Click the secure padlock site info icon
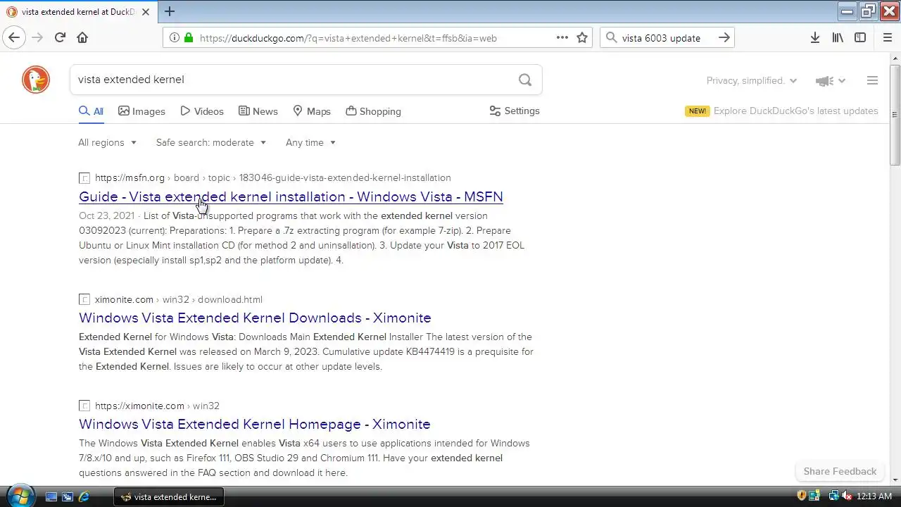The width and height of the screenshot is (901, 507). click(x=188, y=38)
